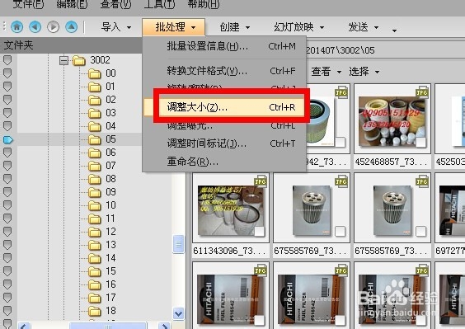
Task: Open the 幻灯放映 dropdown
Action: (298, 27)
